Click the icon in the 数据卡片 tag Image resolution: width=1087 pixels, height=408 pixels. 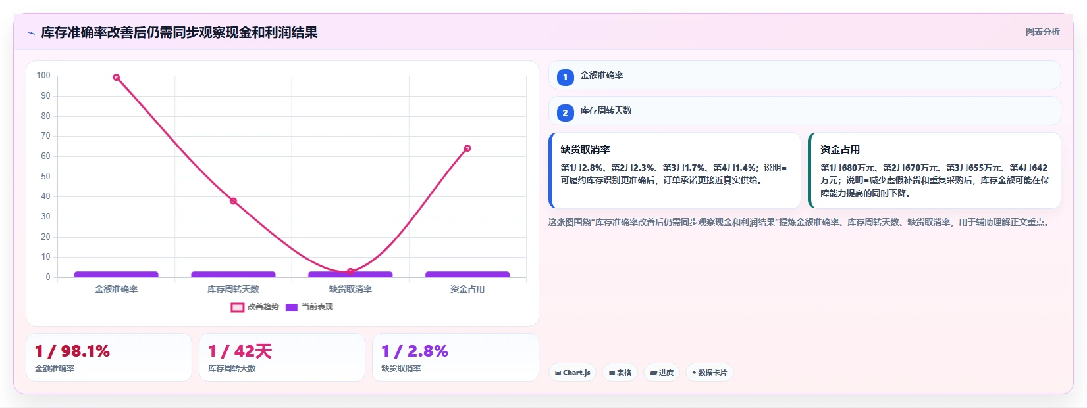click(x=694, y=373)
